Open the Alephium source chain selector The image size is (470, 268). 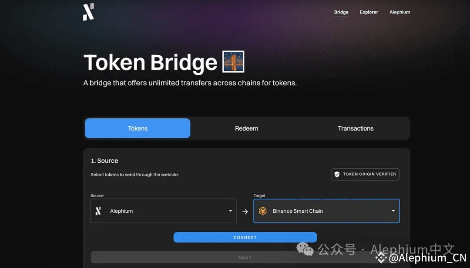point(164,211)
